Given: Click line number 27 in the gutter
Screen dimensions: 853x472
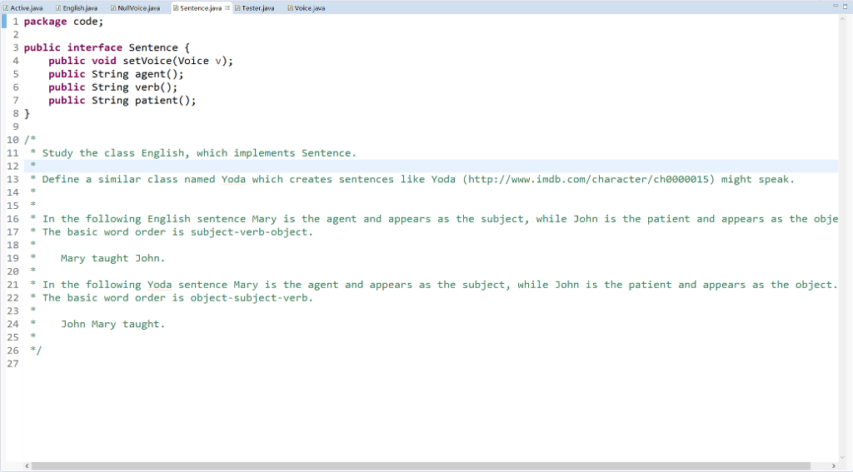Looking at the screenshot, I should (x=12, y=364).
